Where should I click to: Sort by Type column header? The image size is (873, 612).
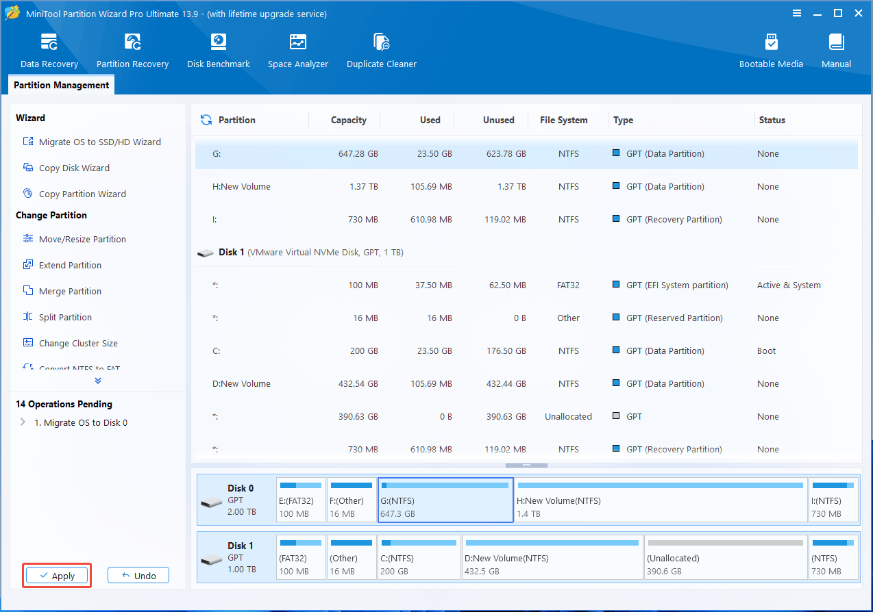tap(623, 120)
